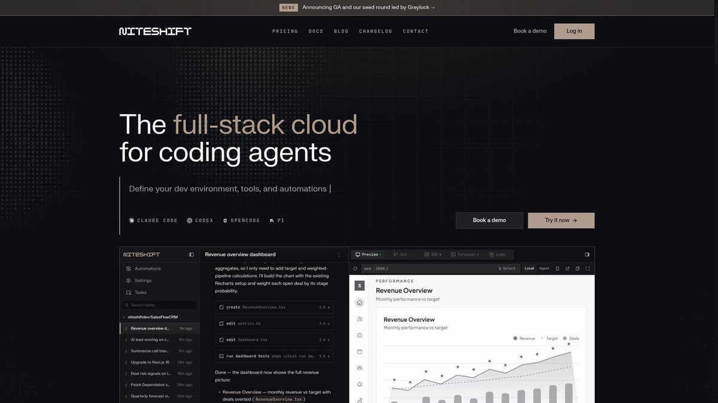Image resolution: width=718 pixels, height=403 pixels.
Task: Switch to the IDE tab
Action: [433, 254]
